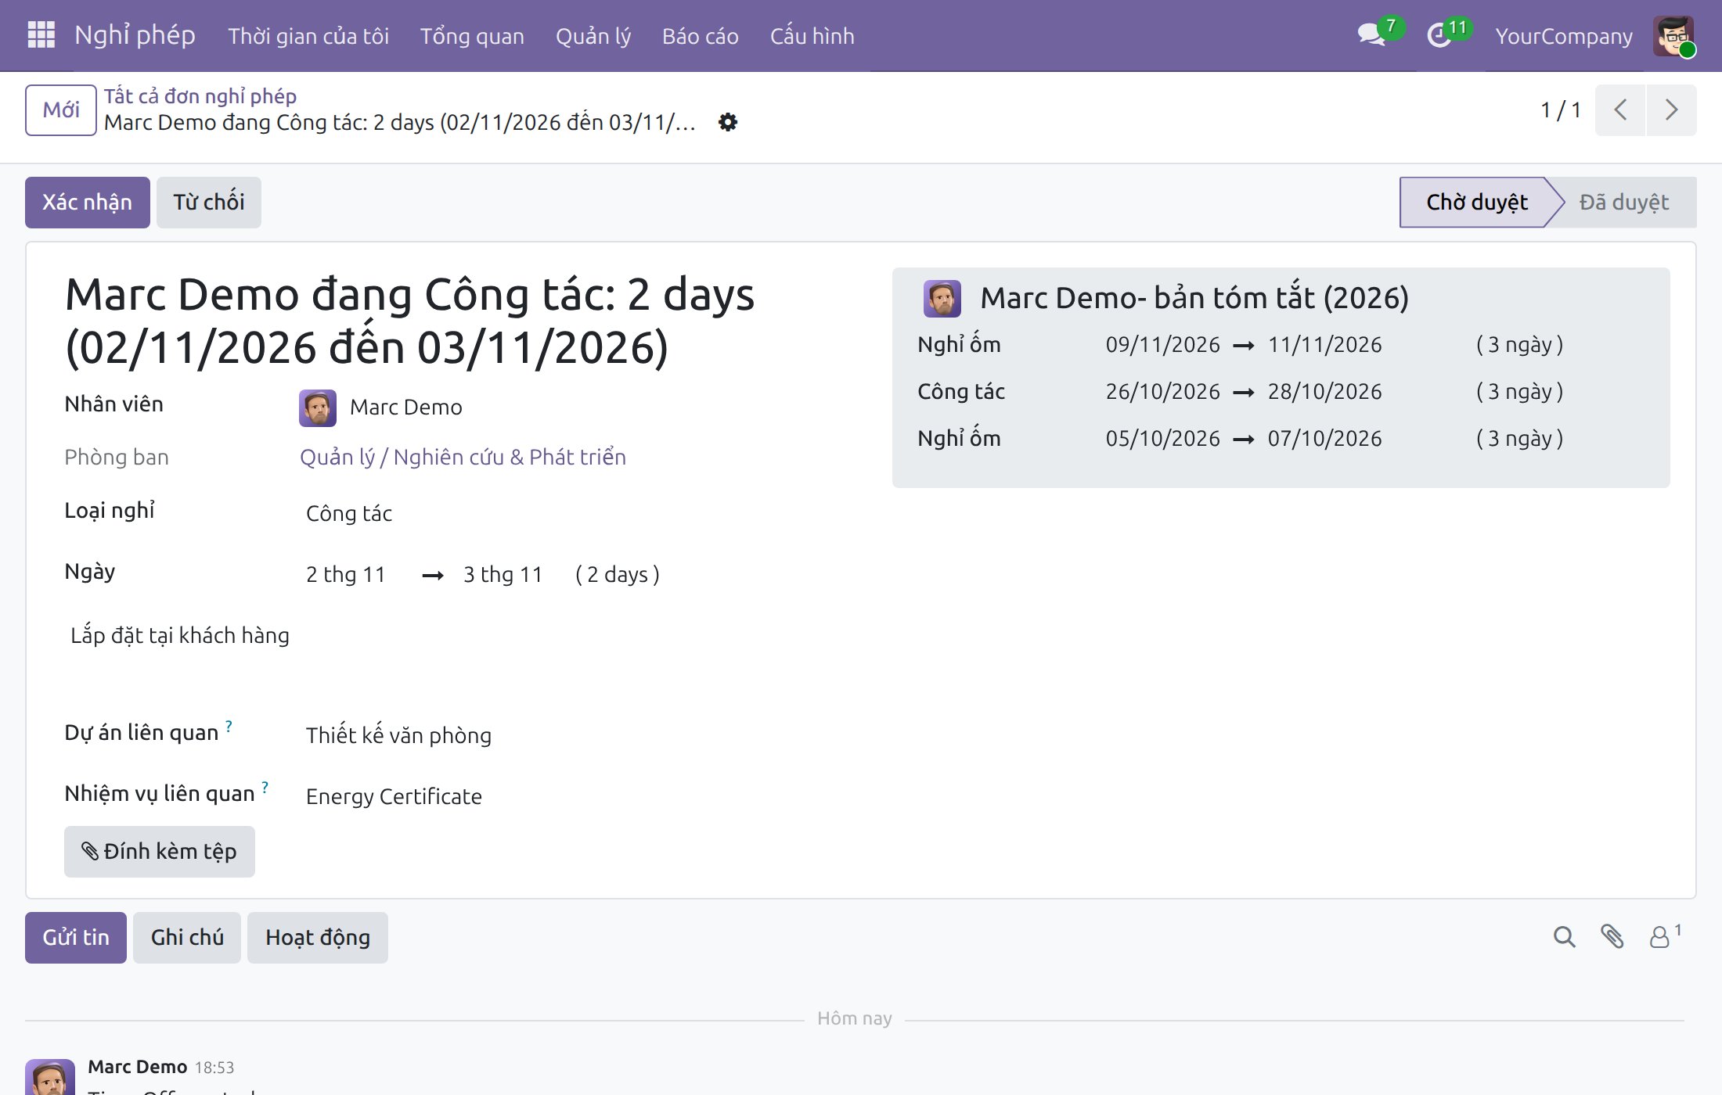The image size is (1722, 1095).
Task: Click the followers icon showing 1
Action: [1665, 936]
